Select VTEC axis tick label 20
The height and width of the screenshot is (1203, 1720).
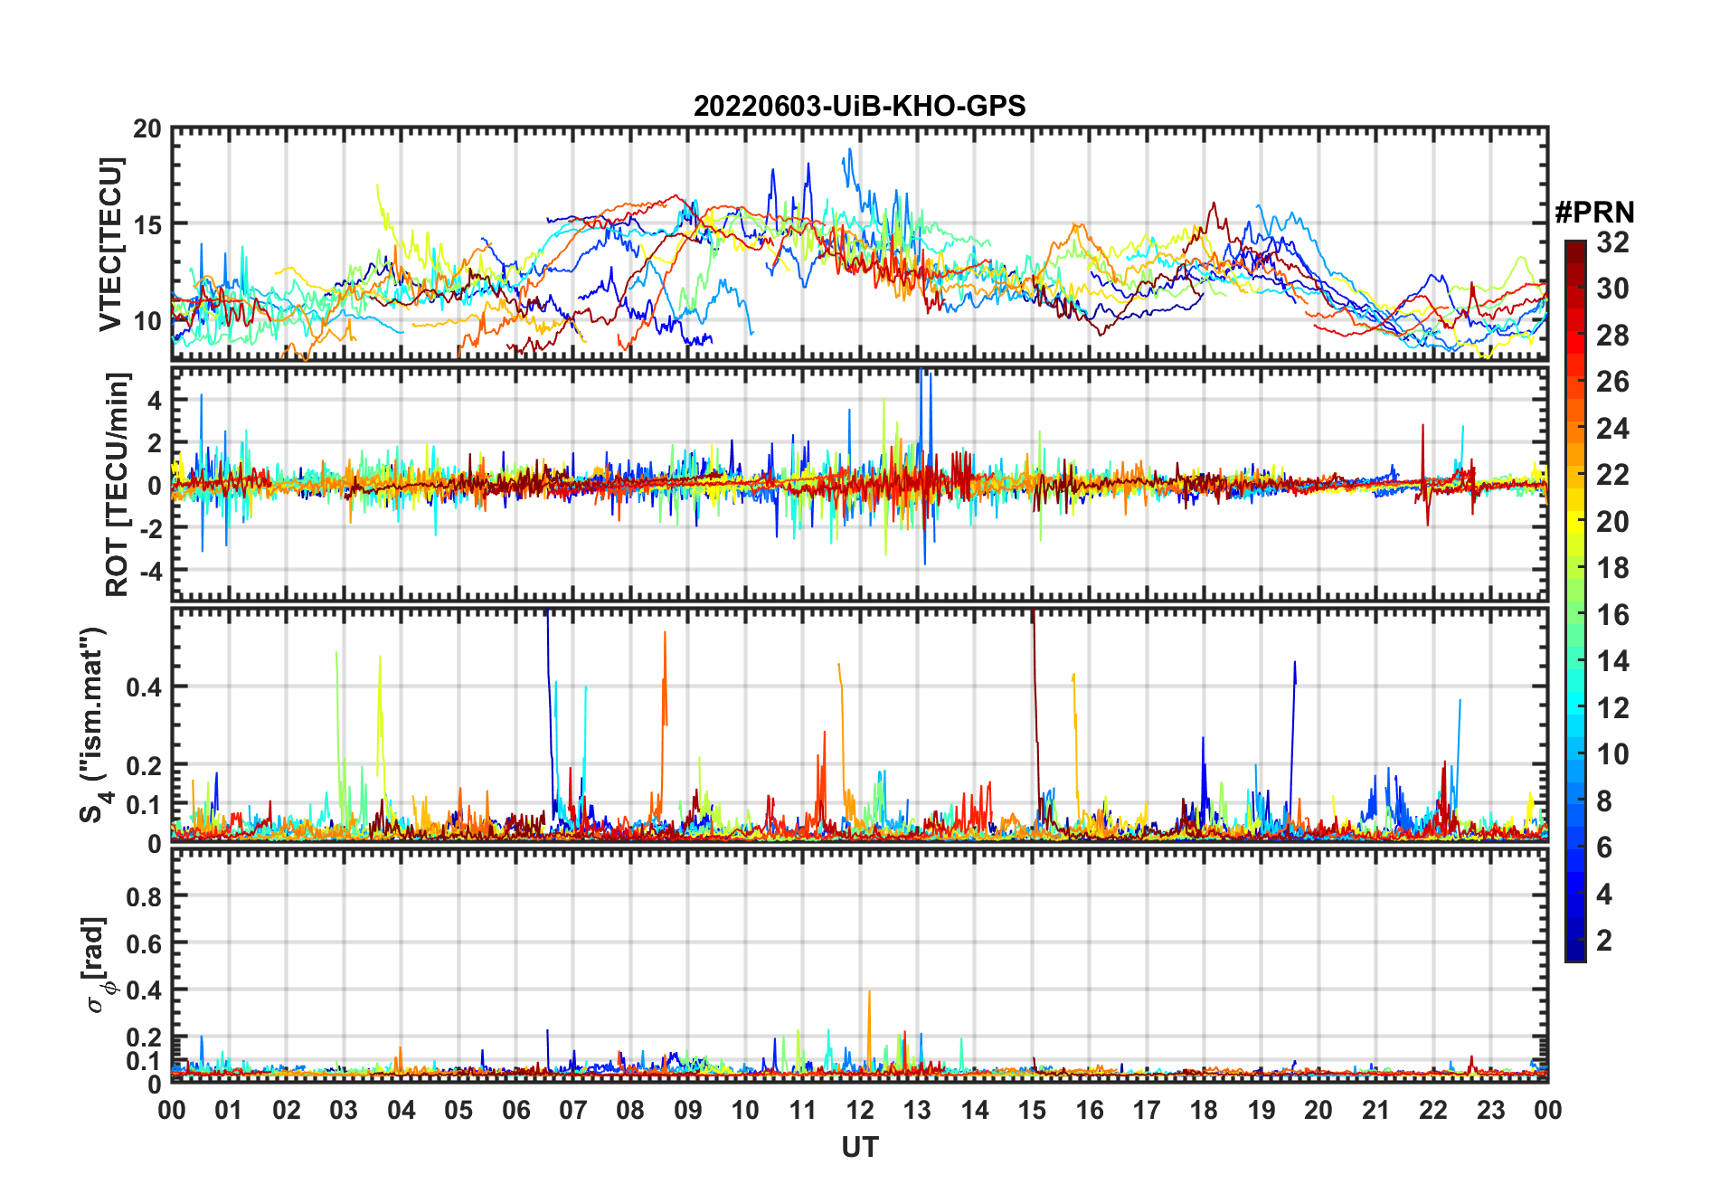click(x=147, y=129)
